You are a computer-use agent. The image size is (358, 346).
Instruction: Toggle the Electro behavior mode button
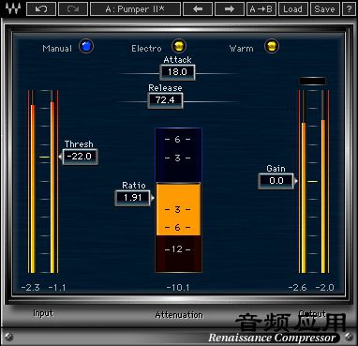(x=179, y=46)
